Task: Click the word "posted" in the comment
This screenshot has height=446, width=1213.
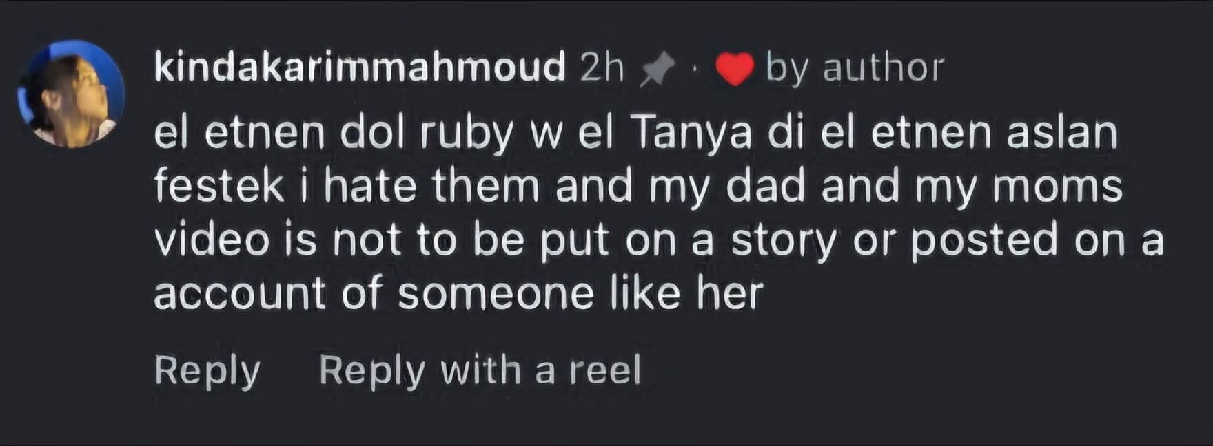Action: 984,241
